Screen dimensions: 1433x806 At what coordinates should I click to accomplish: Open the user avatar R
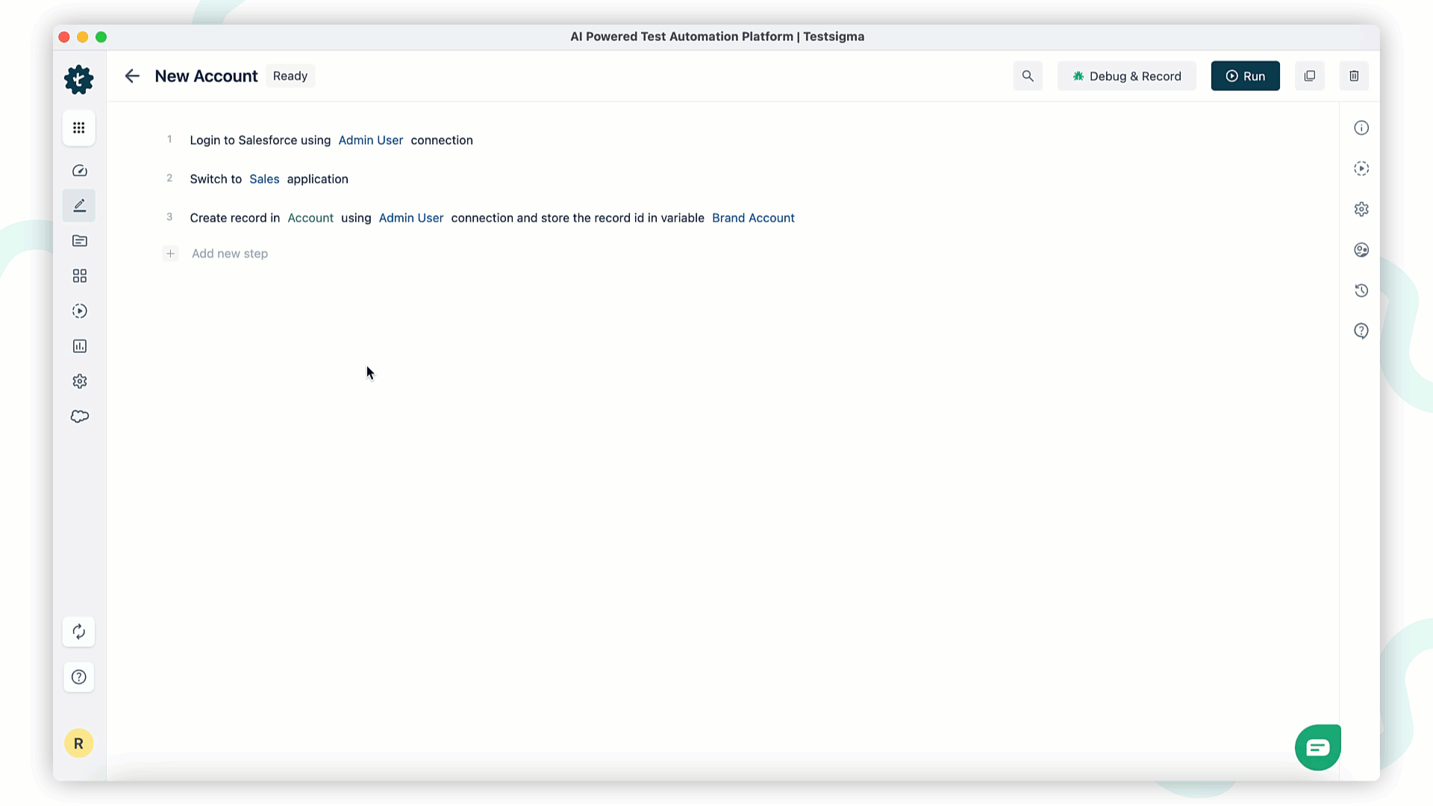(79, 743)
